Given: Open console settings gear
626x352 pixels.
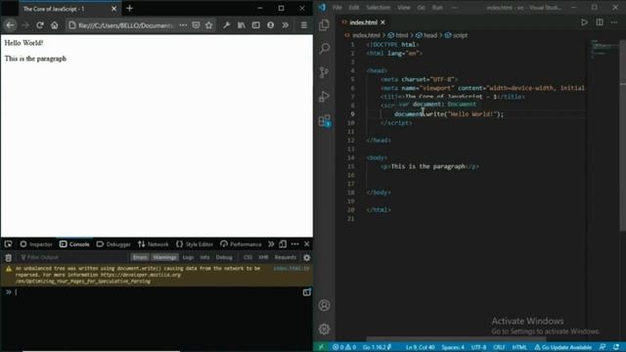Looking at the screenshot, I should pyautogui.click(x=306, y=257).
